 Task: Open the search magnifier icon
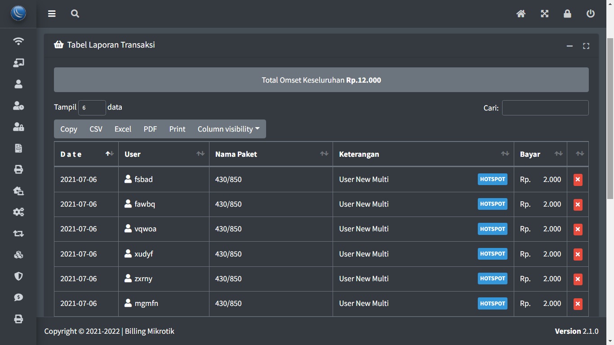(75, 13)
